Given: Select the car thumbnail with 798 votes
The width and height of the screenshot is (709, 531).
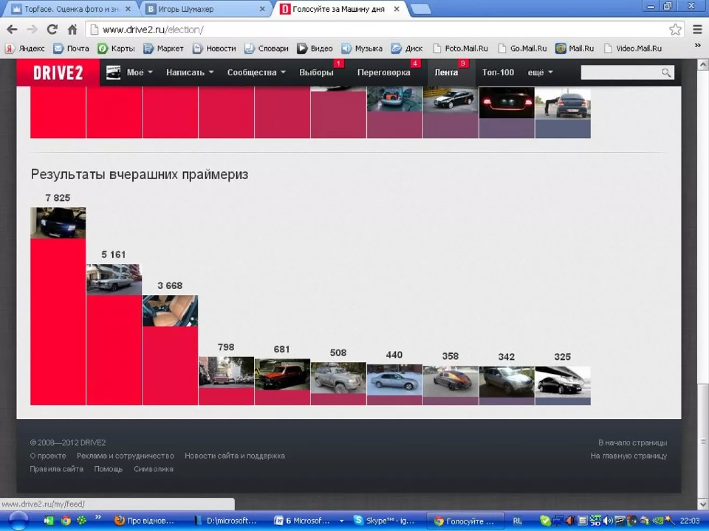Looking at the screenshot, I should (x=226, y=372).
